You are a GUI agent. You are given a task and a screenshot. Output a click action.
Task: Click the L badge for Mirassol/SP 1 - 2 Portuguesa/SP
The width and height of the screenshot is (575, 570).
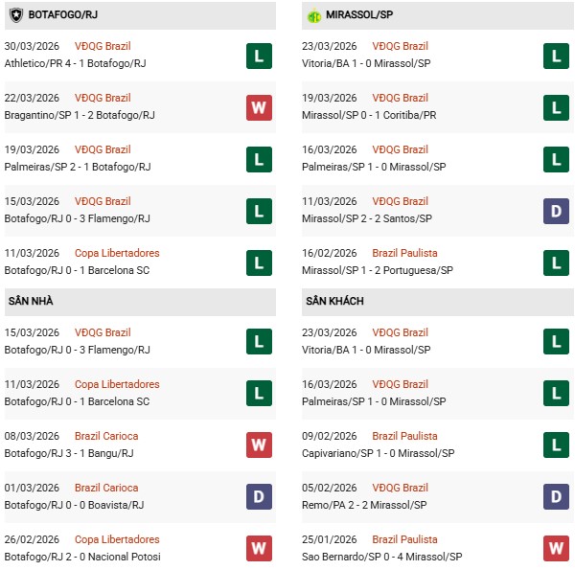tap(557, 262)
